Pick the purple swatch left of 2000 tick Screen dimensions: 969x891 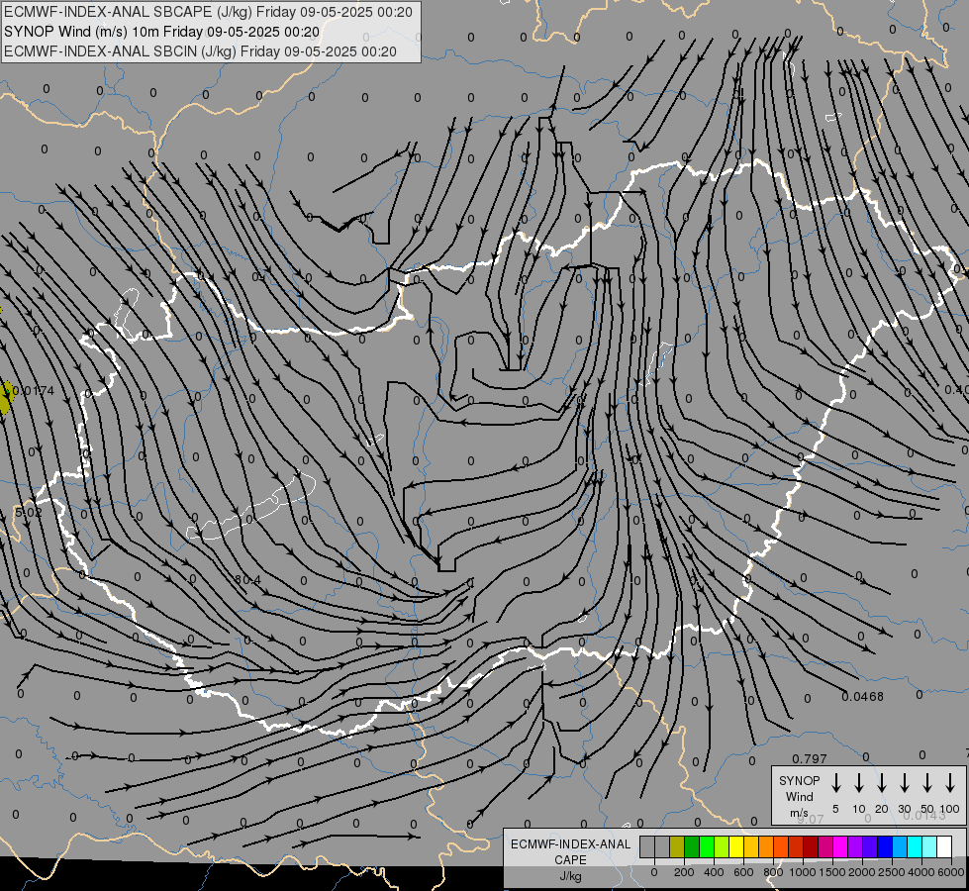pyautogui.click(x=856, y=846)
